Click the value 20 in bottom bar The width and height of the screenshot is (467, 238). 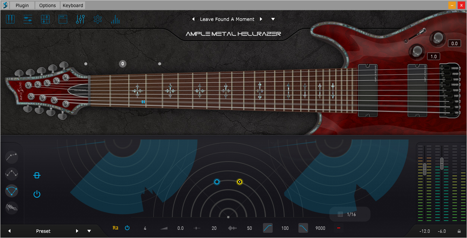coord(214,228)
